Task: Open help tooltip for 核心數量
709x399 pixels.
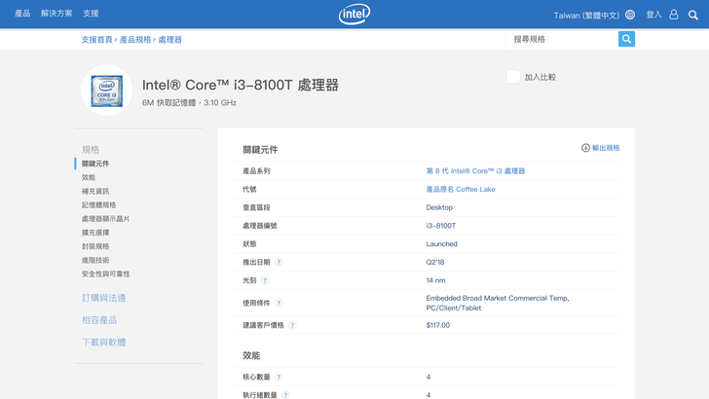Action: 279,377
